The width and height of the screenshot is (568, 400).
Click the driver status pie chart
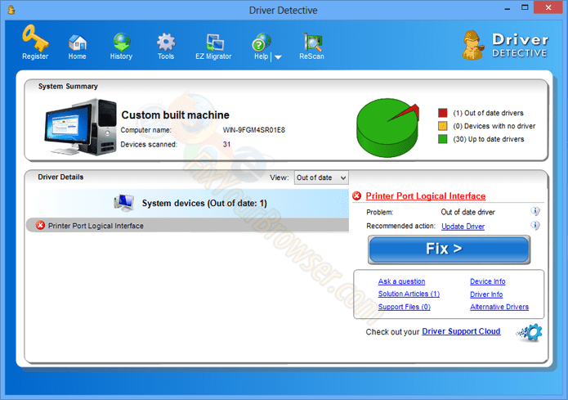pyautogui.click(x=388, y=128)
